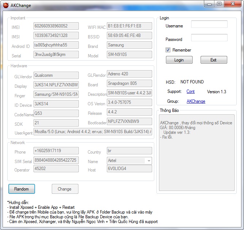Open the AKChange group link
The width and height of the screenshot is (244, 230).
point(196,101)
